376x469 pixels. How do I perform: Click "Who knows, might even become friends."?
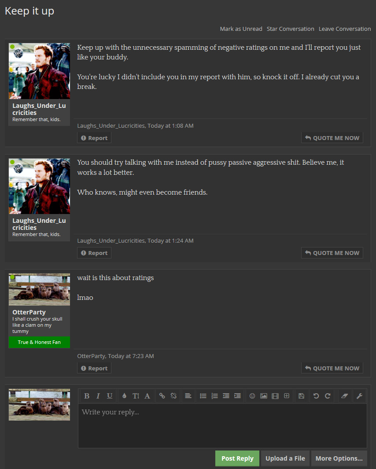142,192
